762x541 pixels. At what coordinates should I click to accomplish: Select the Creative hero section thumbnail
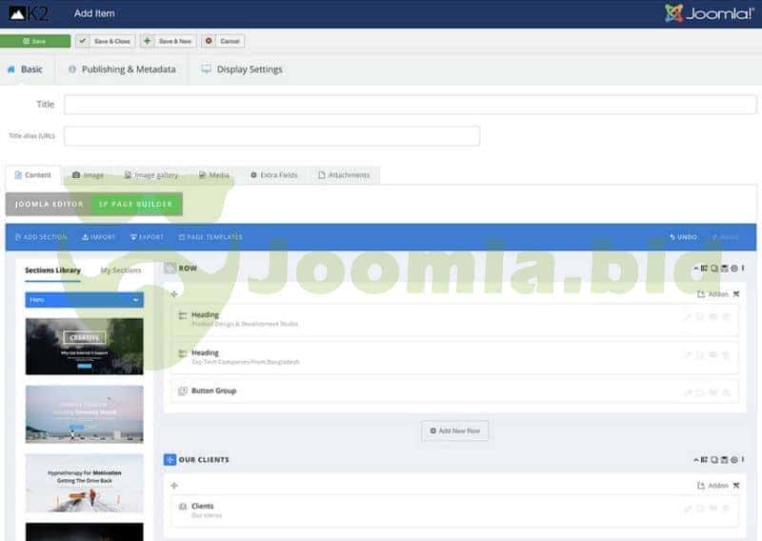84,346
